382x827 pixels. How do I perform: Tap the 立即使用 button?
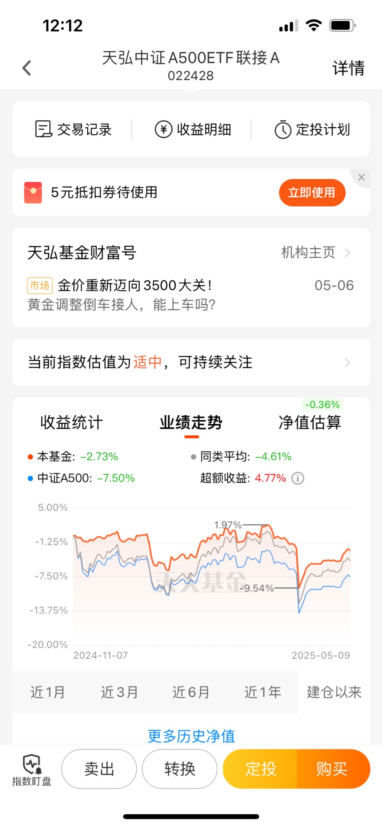click(312, 193)
